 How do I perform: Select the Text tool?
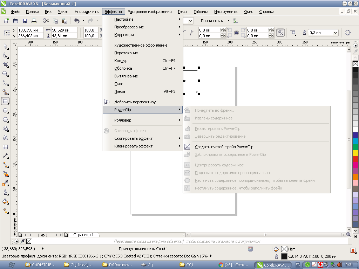click(x=5, y=138)
